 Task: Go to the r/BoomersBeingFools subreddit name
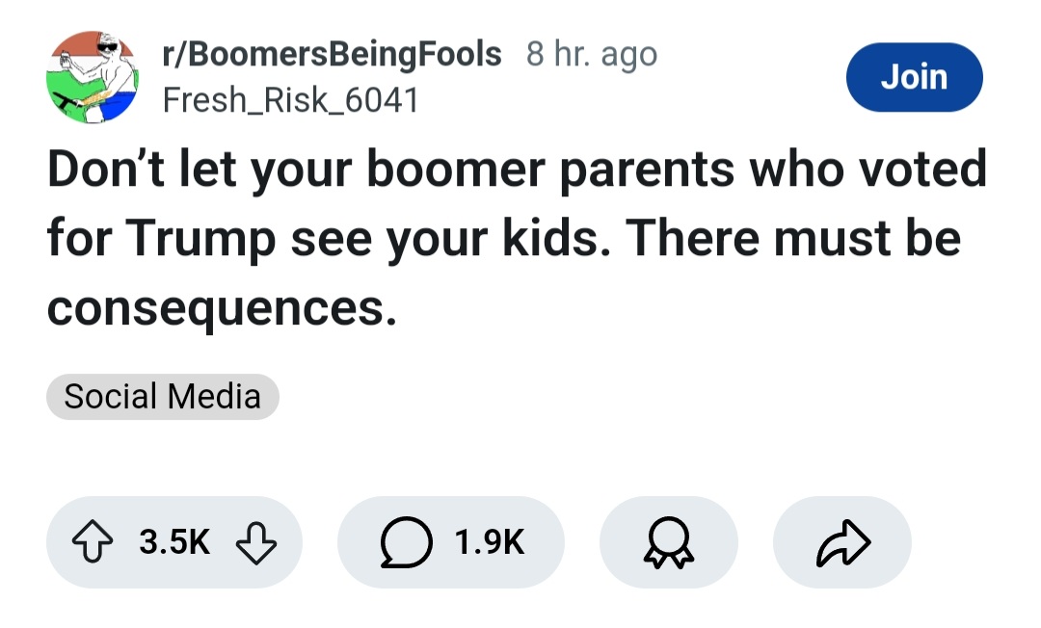(x=333, y=55)
